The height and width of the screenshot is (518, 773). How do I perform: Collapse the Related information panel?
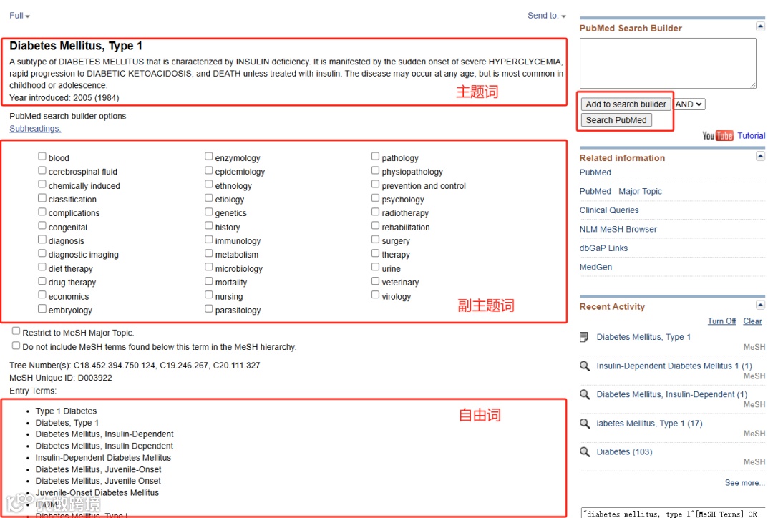pyautogui.click(x=760, y=156)
